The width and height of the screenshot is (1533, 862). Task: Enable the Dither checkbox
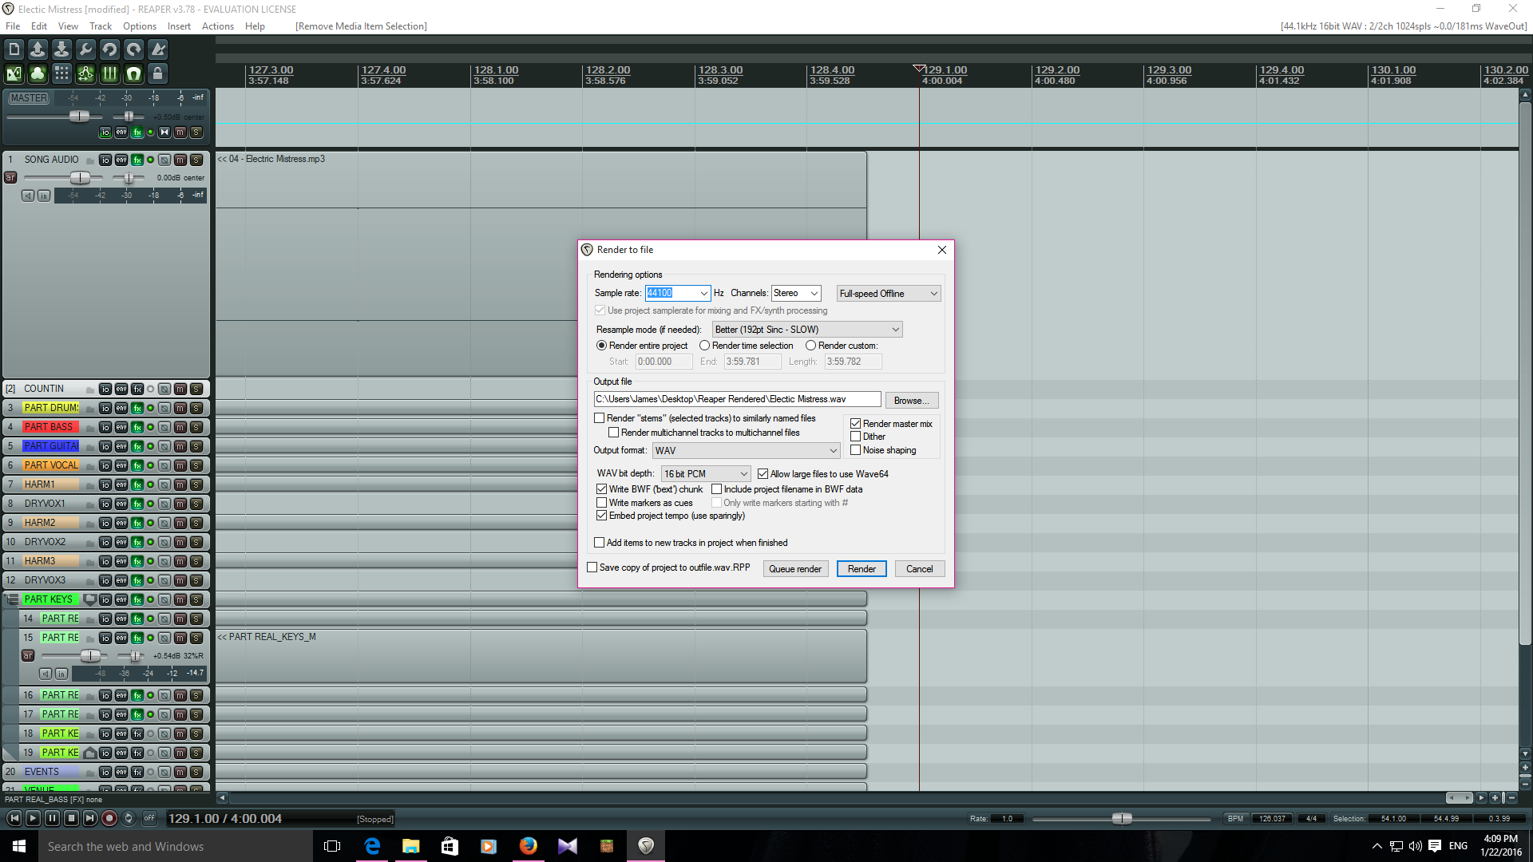pyautogui.click(x=855, y=437)
